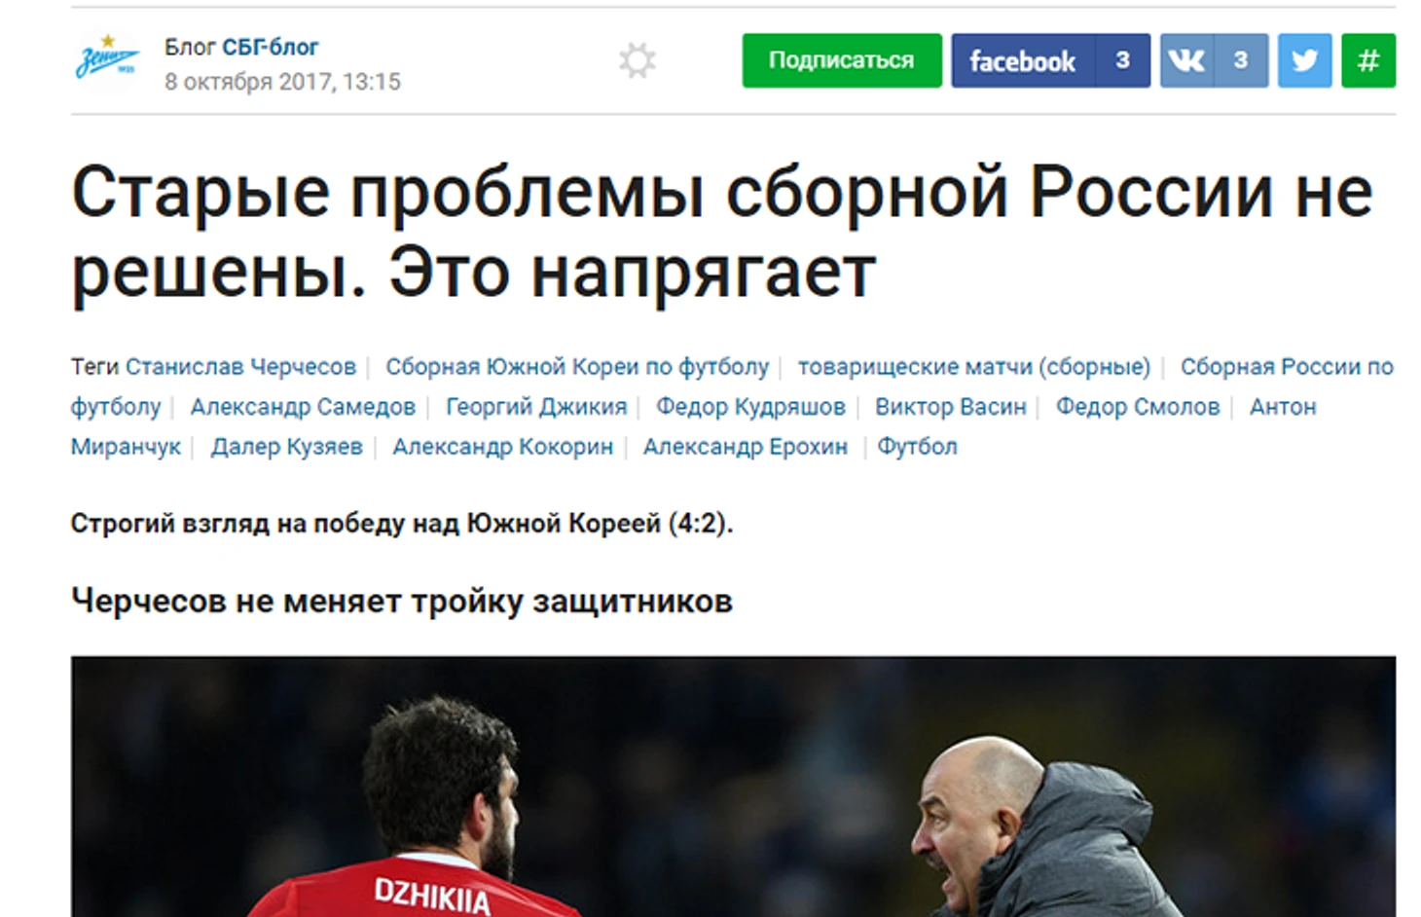This screenshot has width=1421, height=917.
Task: Tweet the article with the Twitter icon
Action: pyautogui.click(x=1304, y=60)
